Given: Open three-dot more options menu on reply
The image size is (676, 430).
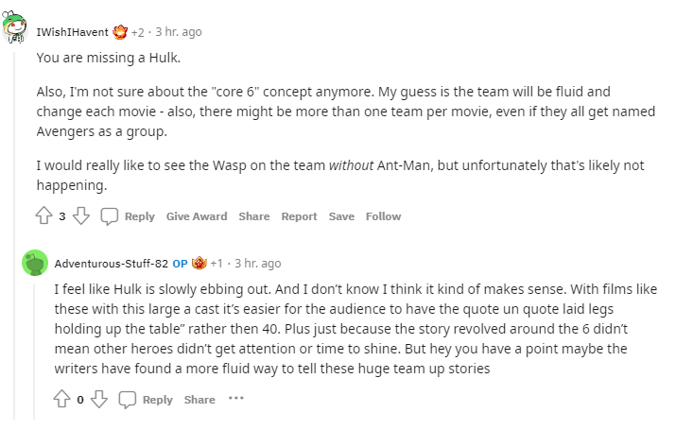Looking at the screenshot, I should [x=236, y=398].
